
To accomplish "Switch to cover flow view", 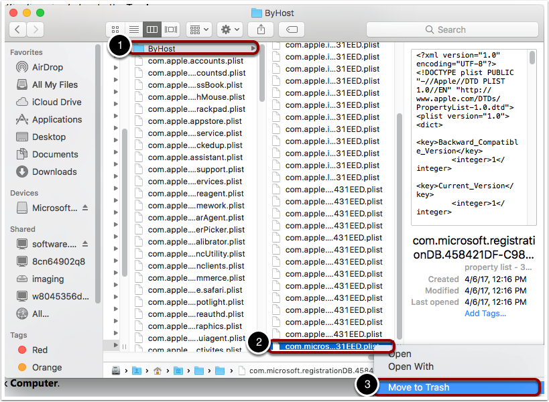I will pyautogui.click(x=171, y=29).
